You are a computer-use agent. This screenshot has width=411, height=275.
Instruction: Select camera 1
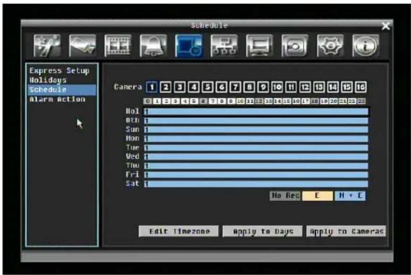tap(152, 87)
